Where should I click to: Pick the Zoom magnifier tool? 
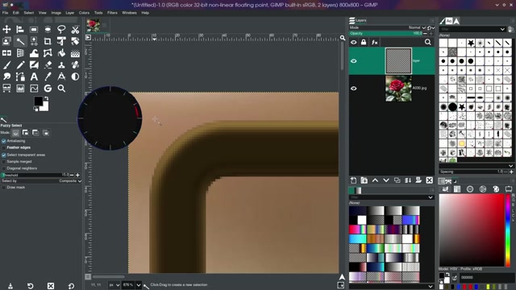[x=61, y=89]
